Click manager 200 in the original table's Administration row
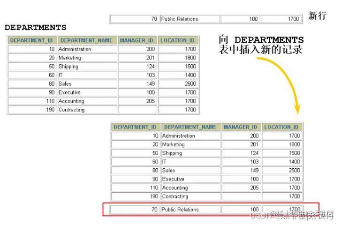Screen dimensions: 341x225 pyautogui.click(x=151, y=49)
